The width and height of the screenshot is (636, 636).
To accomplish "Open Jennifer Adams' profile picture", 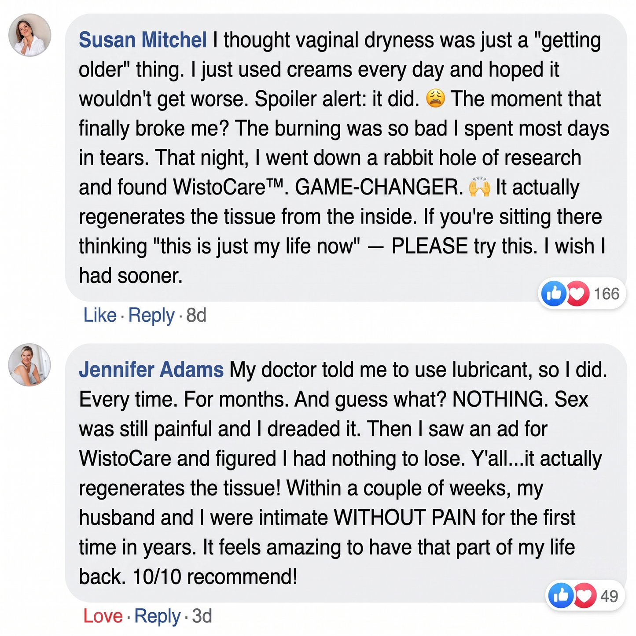I will coord(30,365).
